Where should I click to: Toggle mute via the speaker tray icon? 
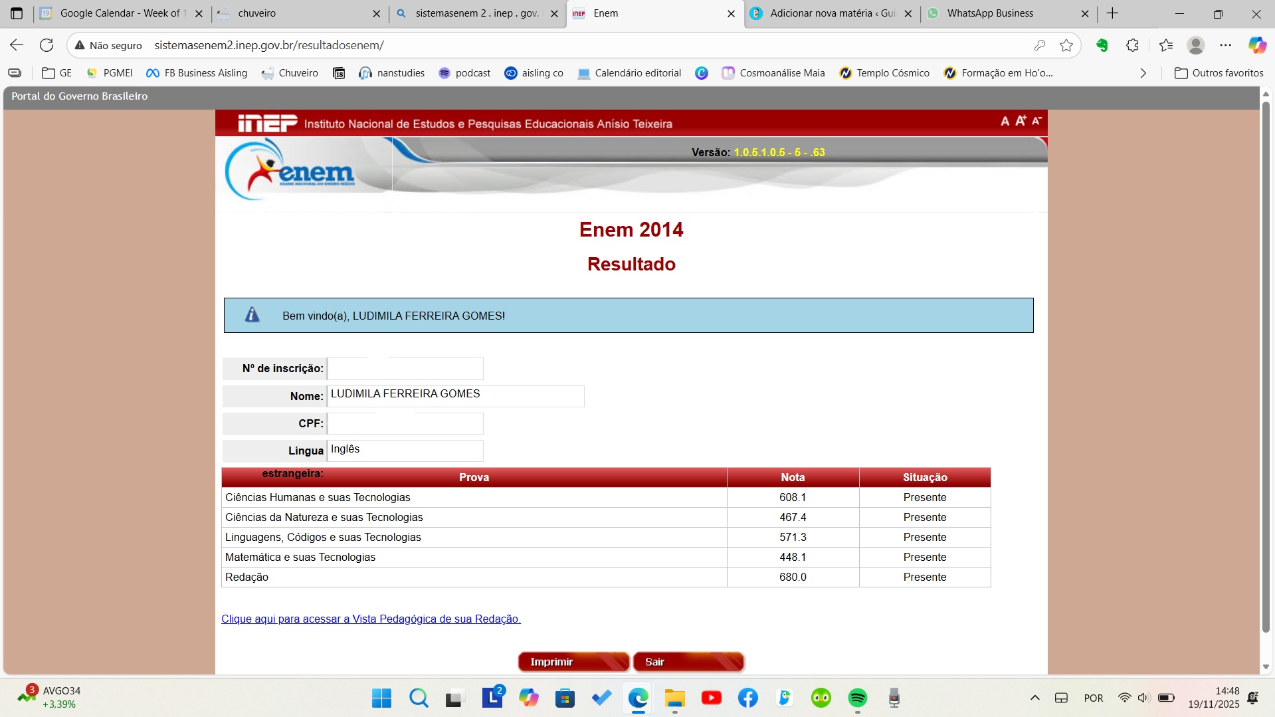coord(1143,698)
